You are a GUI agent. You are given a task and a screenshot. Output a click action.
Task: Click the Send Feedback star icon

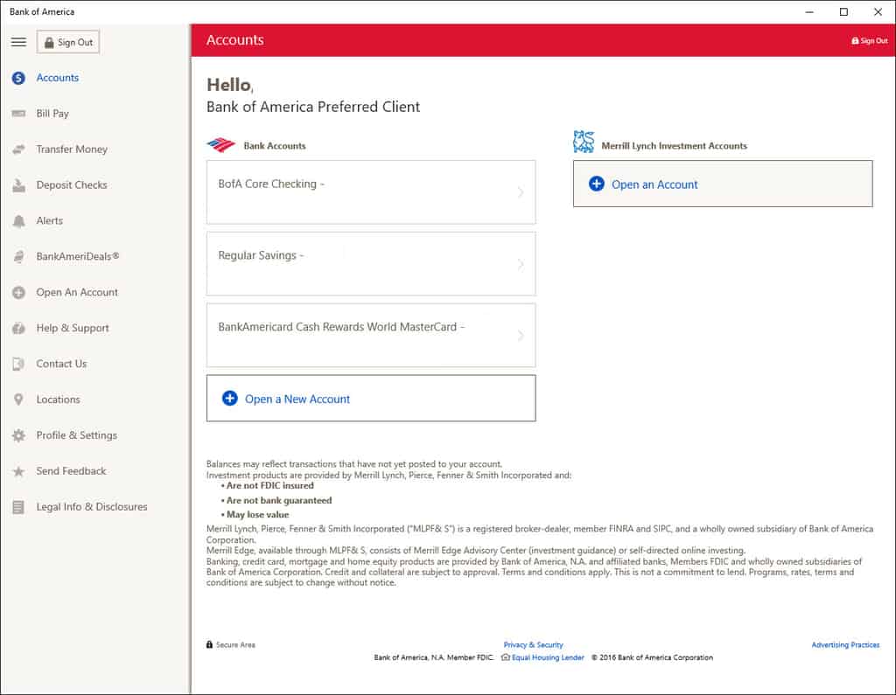[18, 471]
